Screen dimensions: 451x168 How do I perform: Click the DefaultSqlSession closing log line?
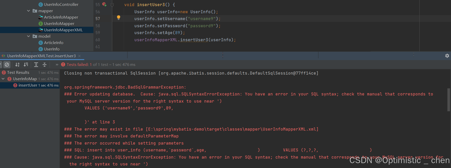[x=191, y=73]
